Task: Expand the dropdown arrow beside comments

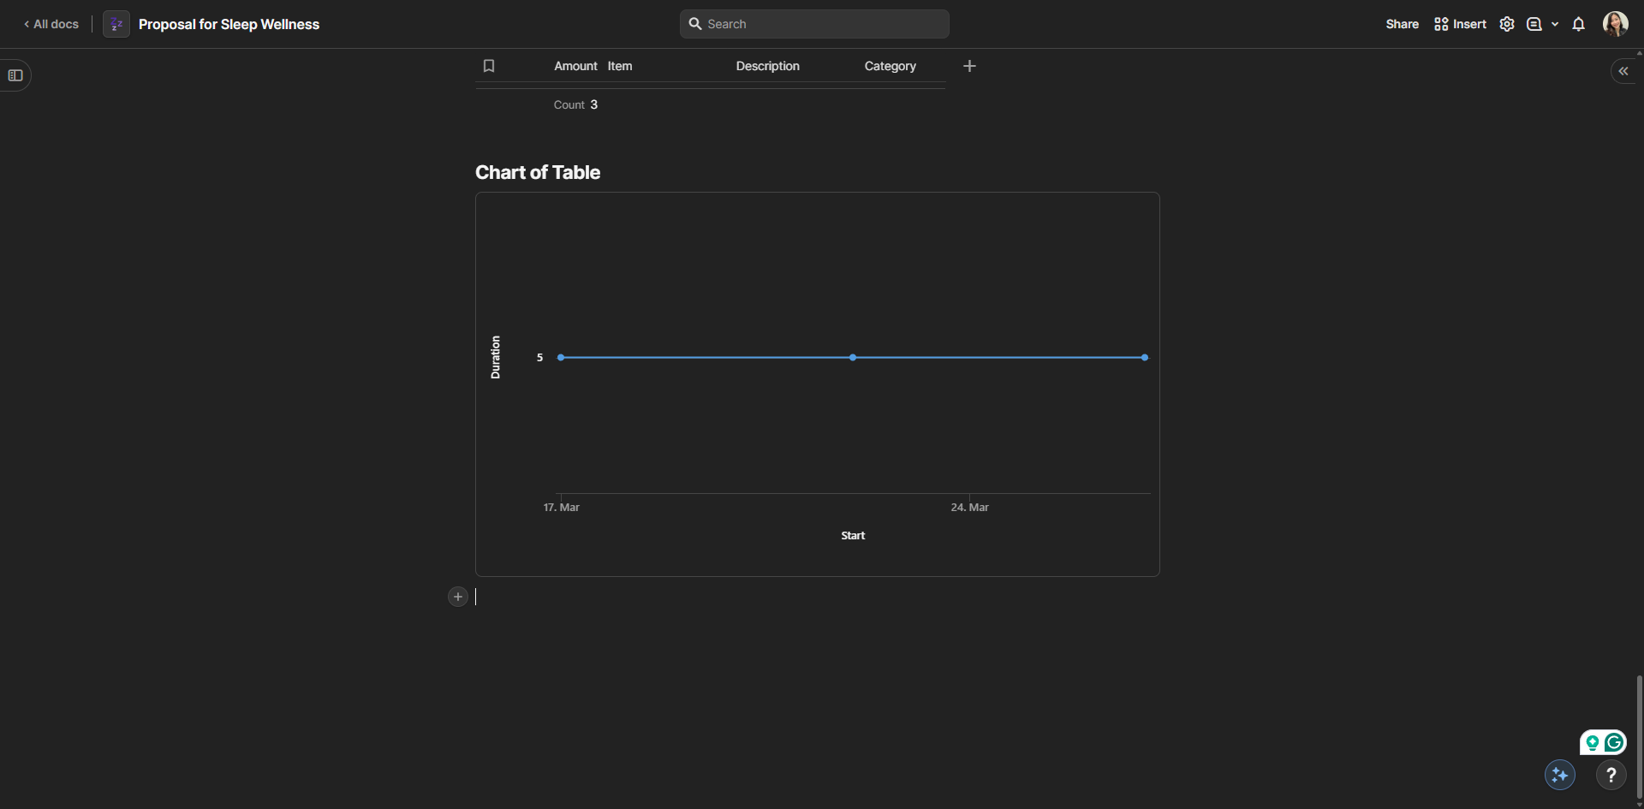Action: point(1555,24)
